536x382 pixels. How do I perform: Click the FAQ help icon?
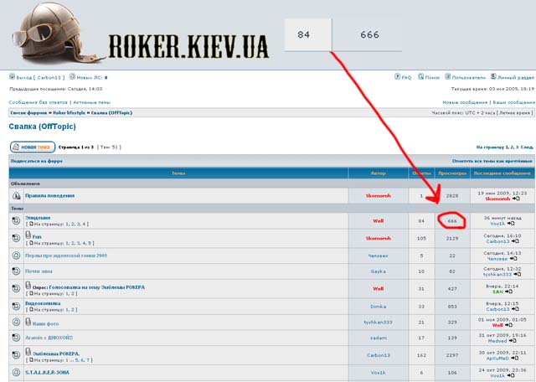click(397, 76)
